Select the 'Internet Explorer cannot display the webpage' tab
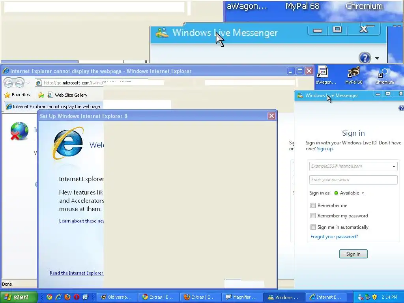Screen dimensions: 404x303 coord(53,107)
